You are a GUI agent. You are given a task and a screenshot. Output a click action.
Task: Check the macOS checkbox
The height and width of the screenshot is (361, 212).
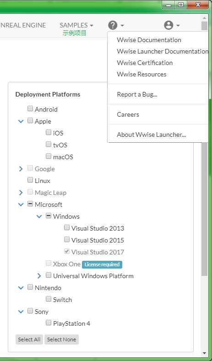pos(49,156)
